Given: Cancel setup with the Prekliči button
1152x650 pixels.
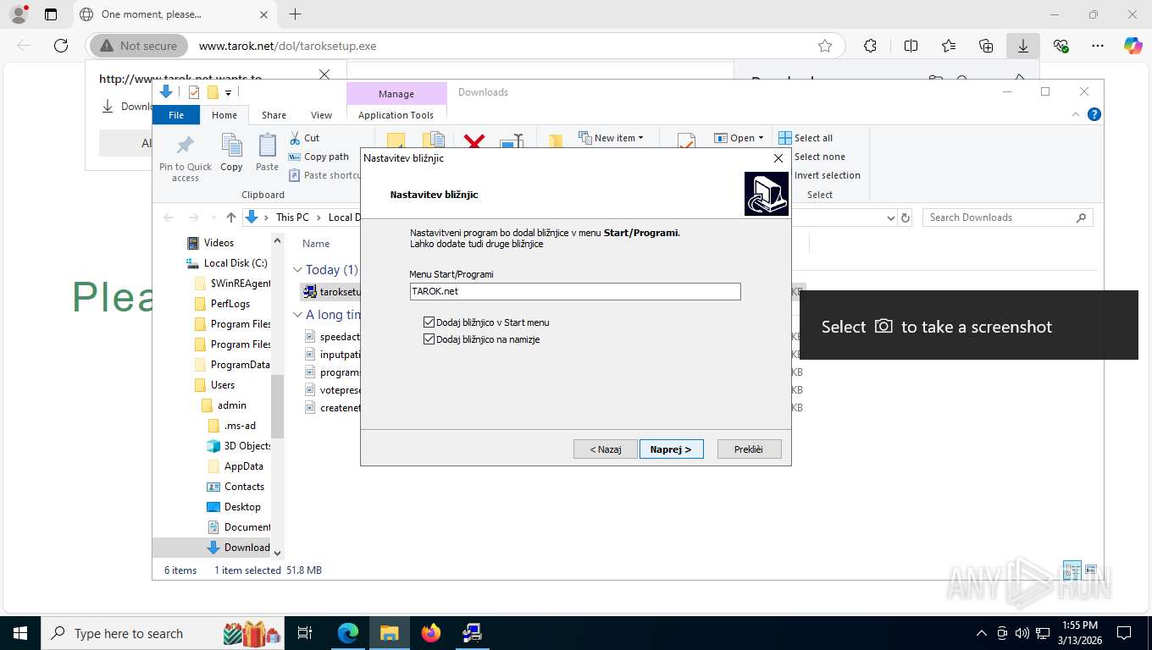Looking at the screenshot, I should pos(749,449).
